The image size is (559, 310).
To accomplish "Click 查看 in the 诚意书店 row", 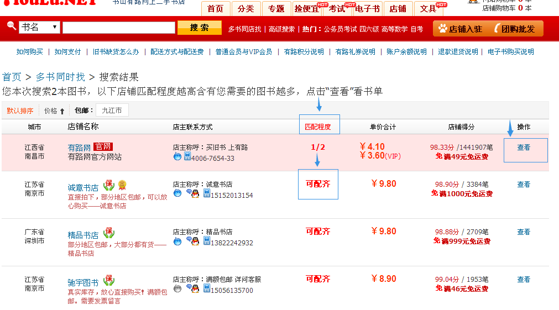I will coord(524,184).
